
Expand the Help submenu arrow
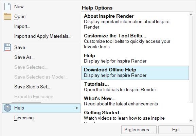pos(77,108)
